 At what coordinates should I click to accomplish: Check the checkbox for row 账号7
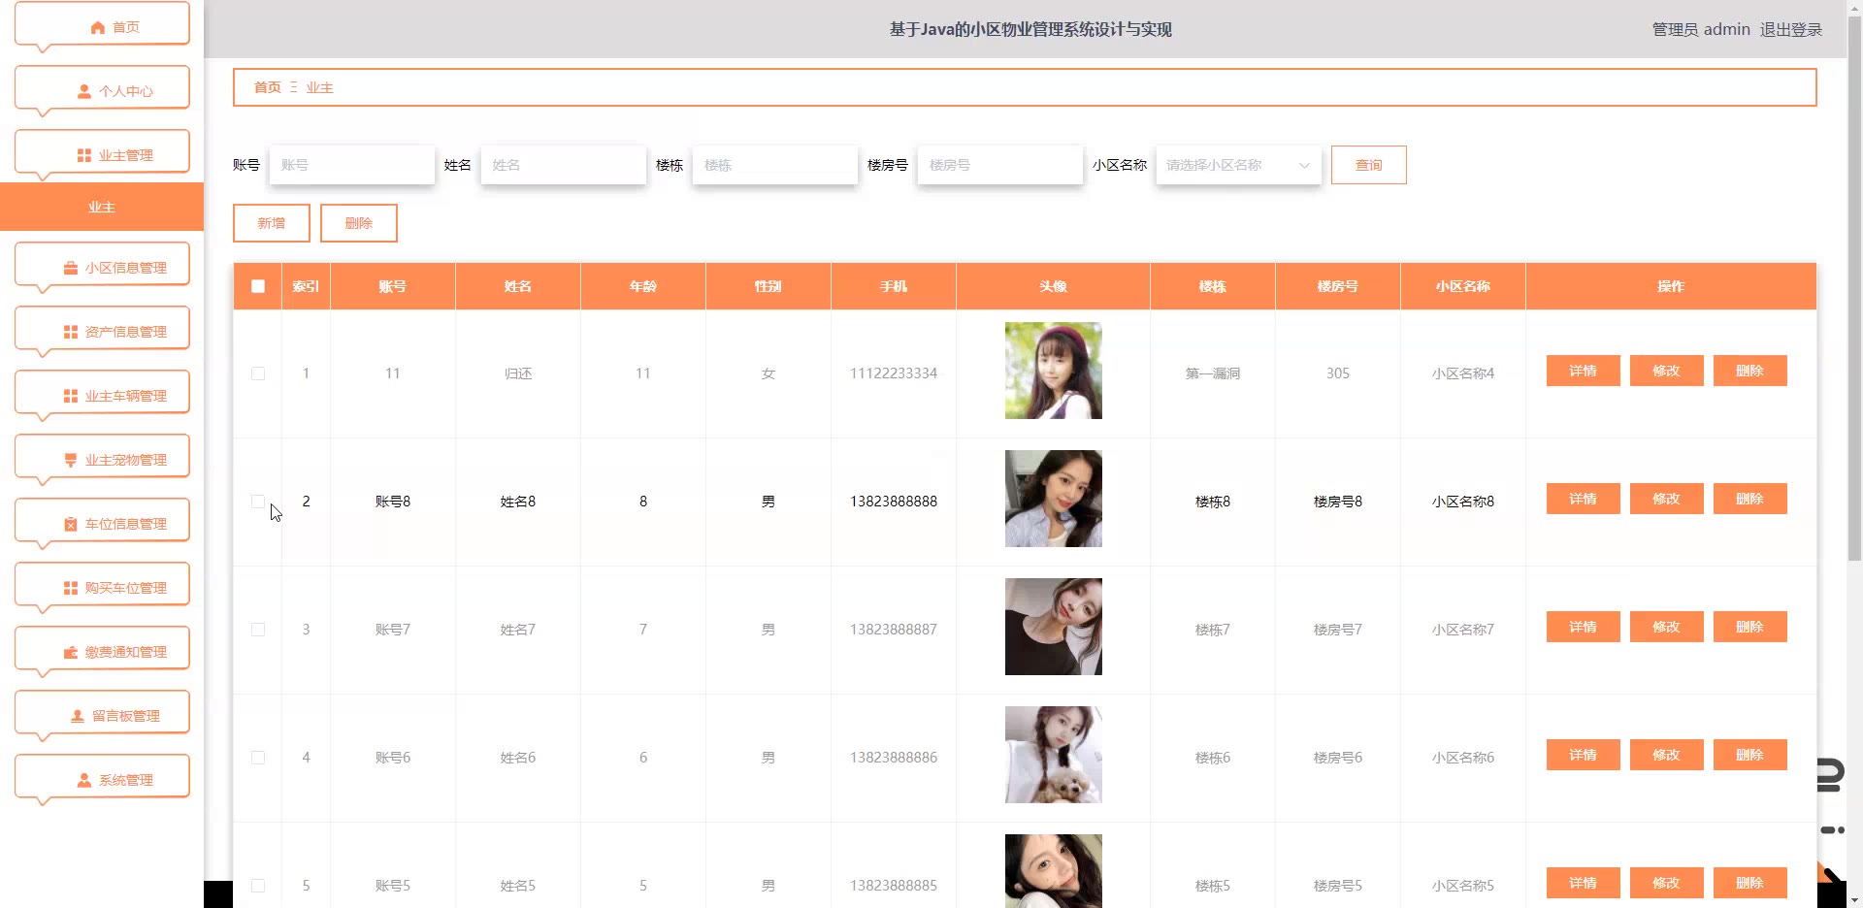coord(258,630)
